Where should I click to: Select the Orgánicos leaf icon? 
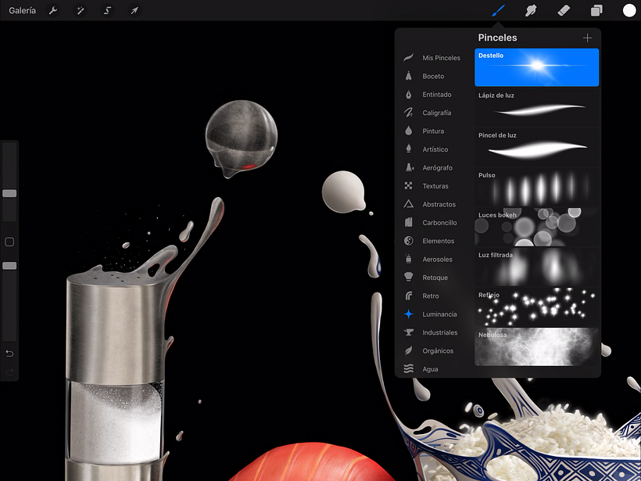coord(408,350)
